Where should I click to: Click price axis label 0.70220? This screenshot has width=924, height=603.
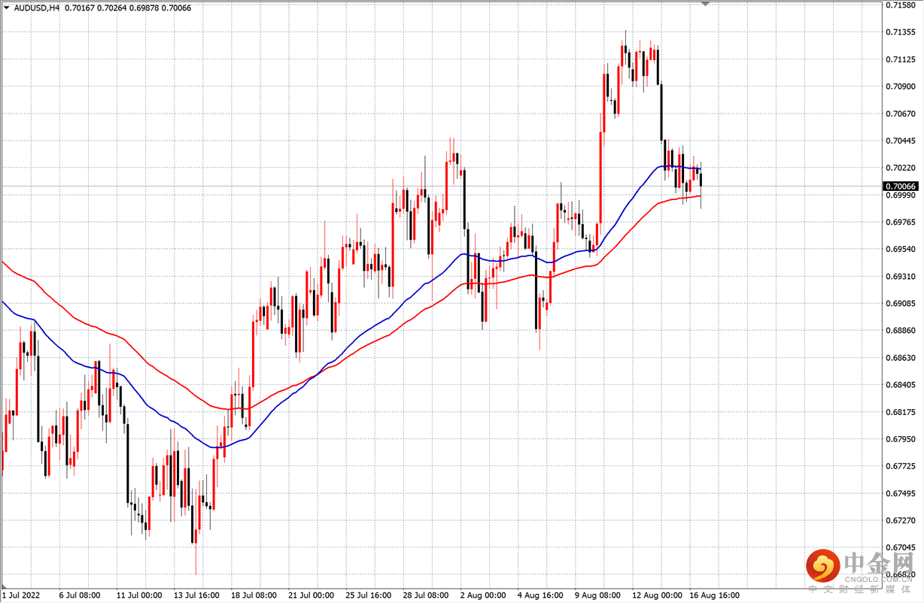point(901,168)
